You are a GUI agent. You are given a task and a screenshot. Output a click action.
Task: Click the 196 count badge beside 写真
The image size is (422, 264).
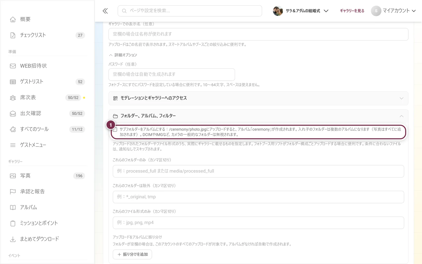tap(79, 176)
